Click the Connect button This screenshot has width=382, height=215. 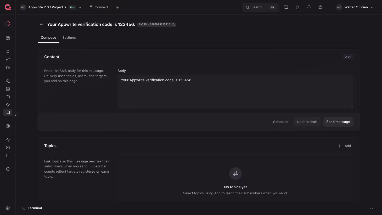(x=99, y=7)
